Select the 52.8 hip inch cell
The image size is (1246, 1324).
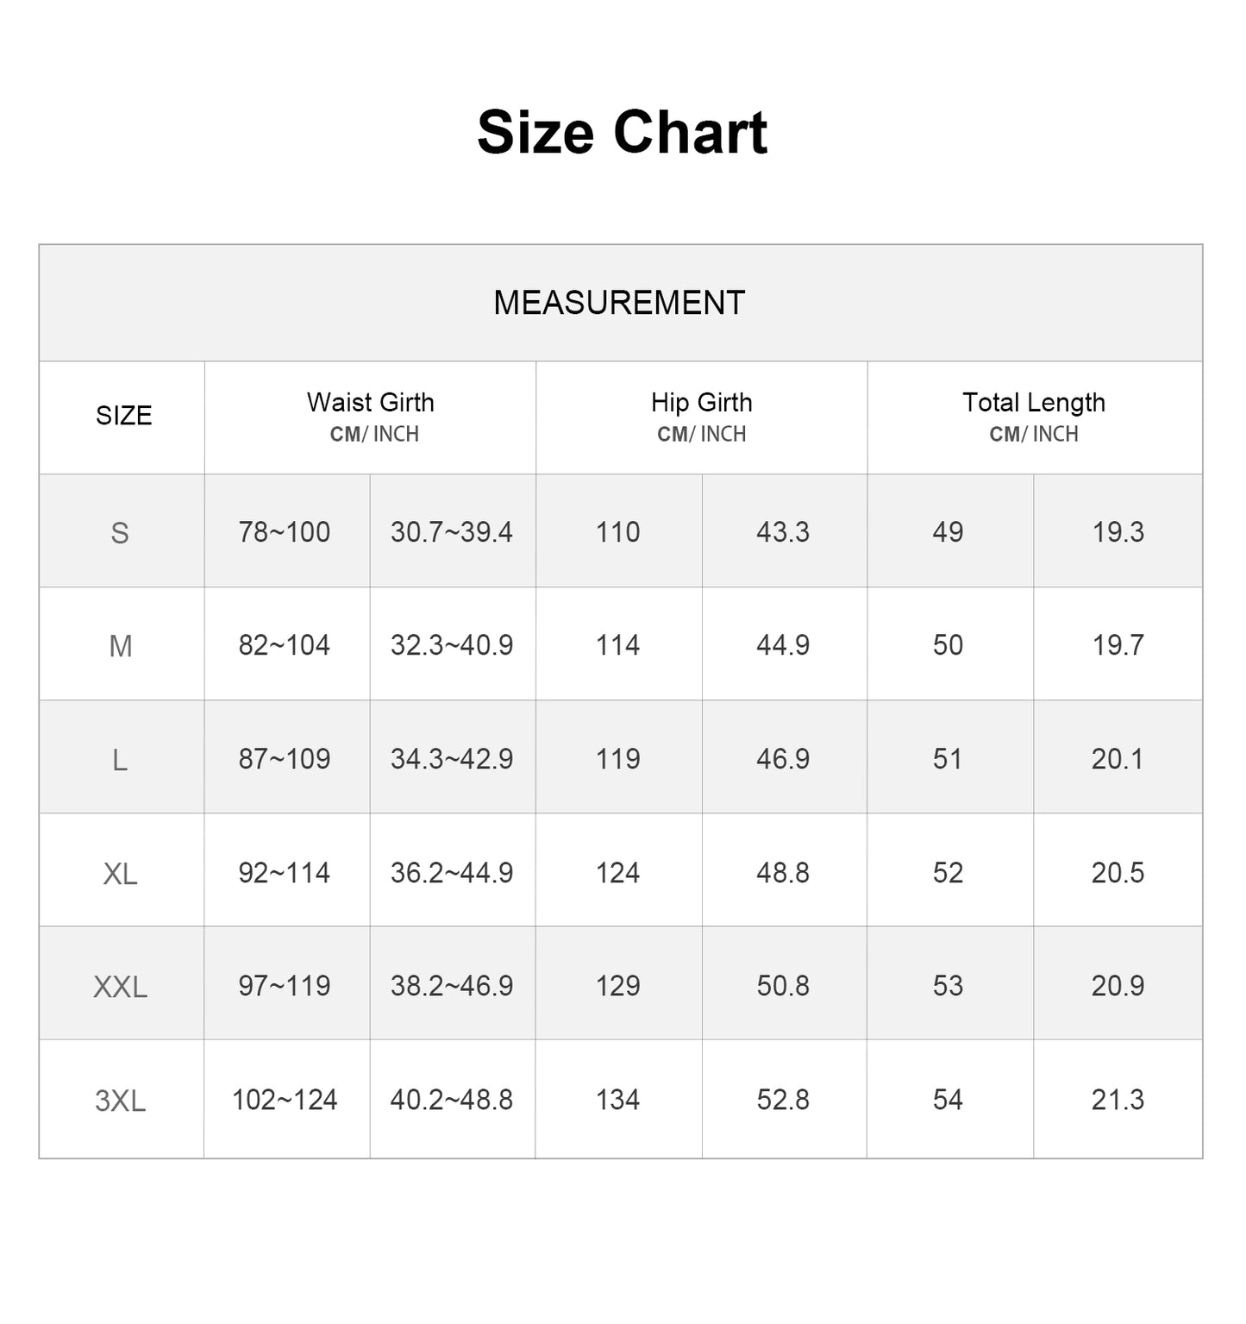tap(783, 1100)
